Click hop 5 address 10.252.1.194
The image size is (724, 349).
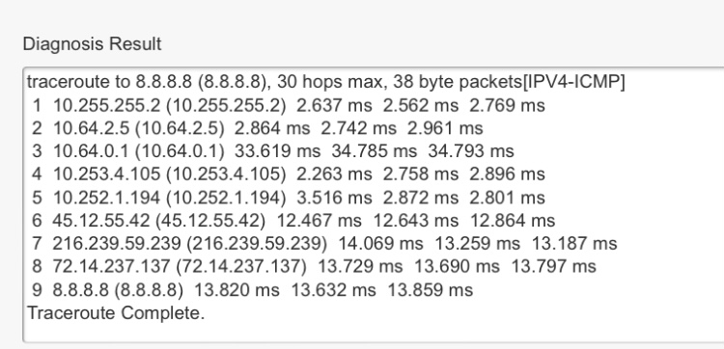106,198
